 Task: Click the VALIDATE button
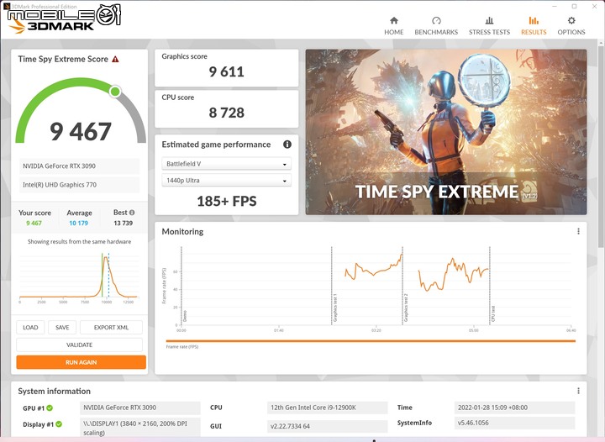click(x=79, y=345)
